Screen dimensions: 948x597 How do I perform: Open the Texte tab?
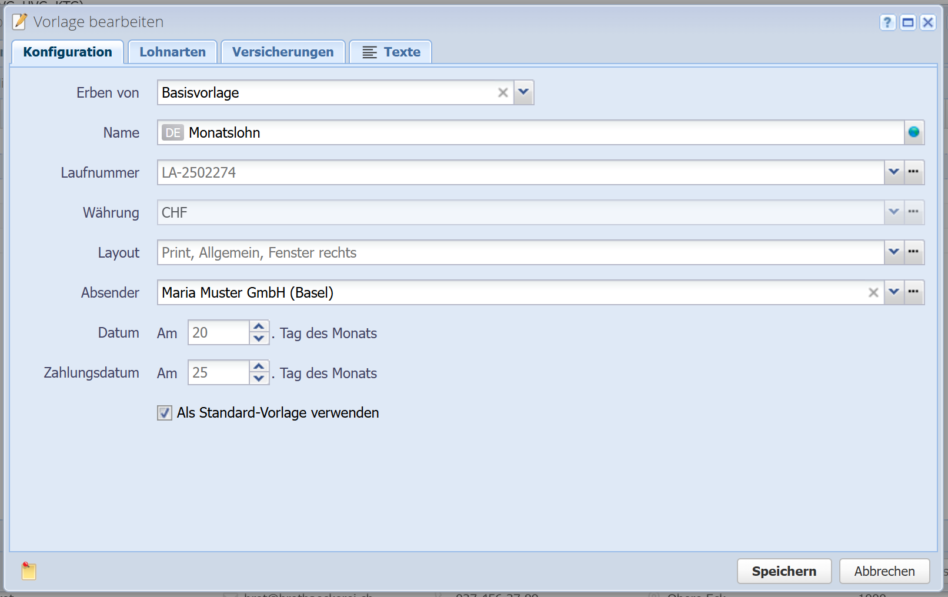point(391,52)
